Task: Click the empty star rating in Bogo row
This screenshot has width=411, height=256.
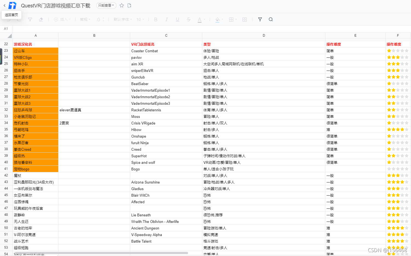Action: [398, 169]
